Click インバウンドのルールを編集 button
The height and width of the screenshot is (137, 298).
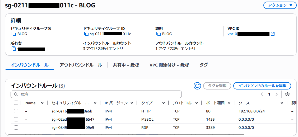[262, 86]
